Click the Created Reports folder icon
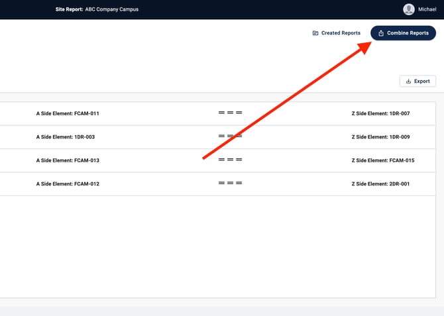This screenshot has width=444, height=316. click(315, 33)
